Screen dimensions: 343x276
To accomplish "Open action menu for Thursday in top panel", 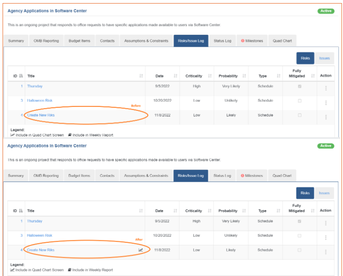I will [x=326, y=88].
